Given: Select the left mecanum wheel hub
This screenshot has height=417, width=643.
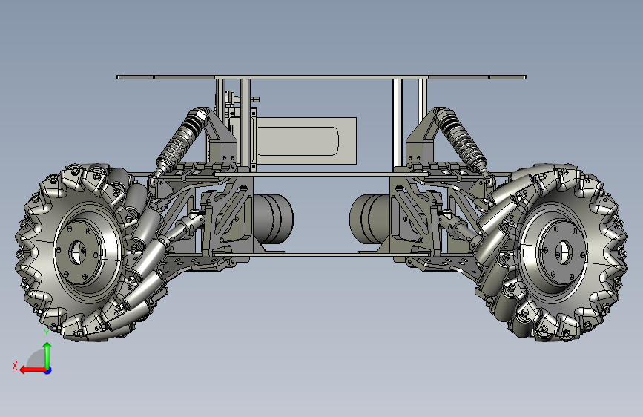Looking at the screenshot, I should click(77, 252).
